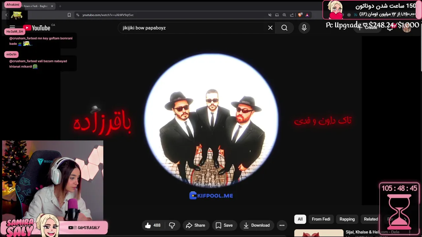Show more filter chips with the right chevron

point(405,219)
